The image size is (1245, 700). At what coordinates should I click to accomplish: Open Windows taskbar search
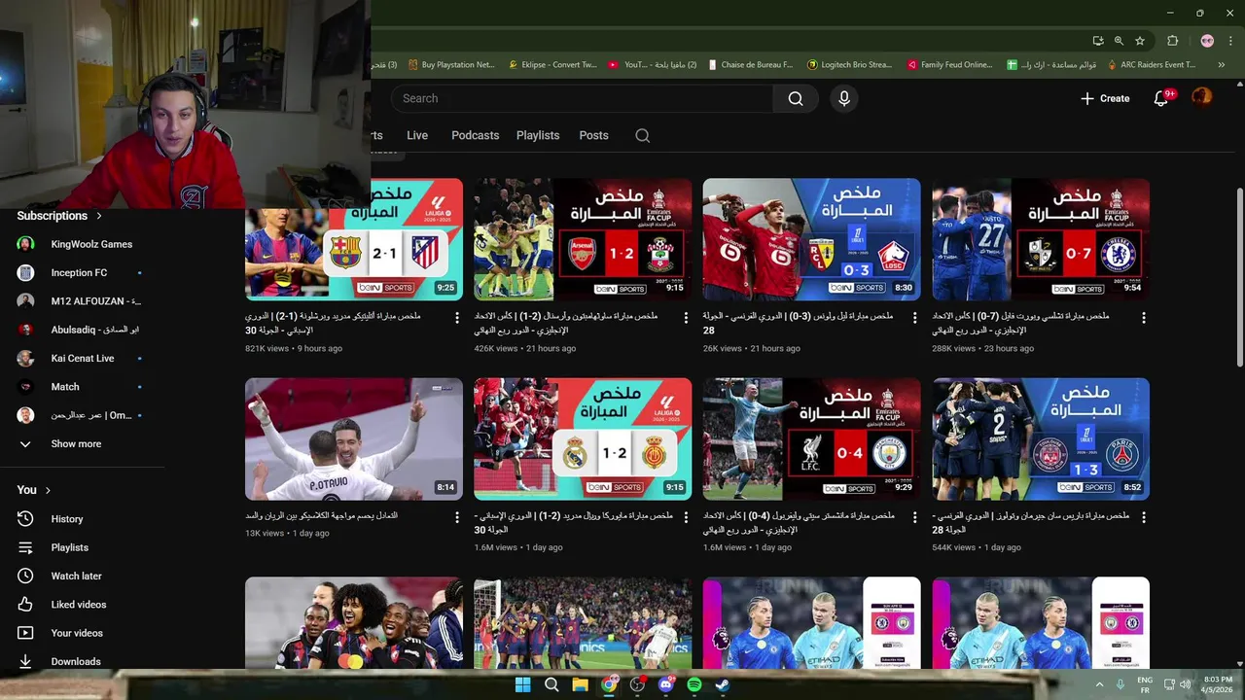[x=551, y=684]
